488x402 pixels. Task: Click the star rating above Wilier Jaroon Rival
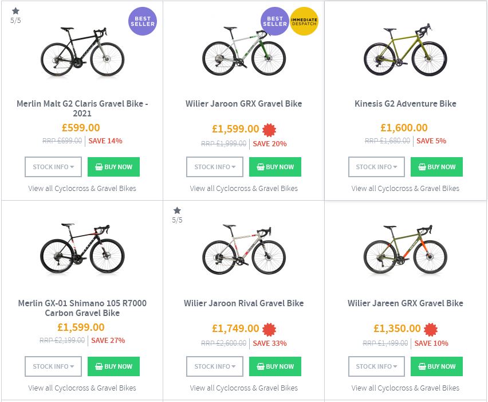177,210
